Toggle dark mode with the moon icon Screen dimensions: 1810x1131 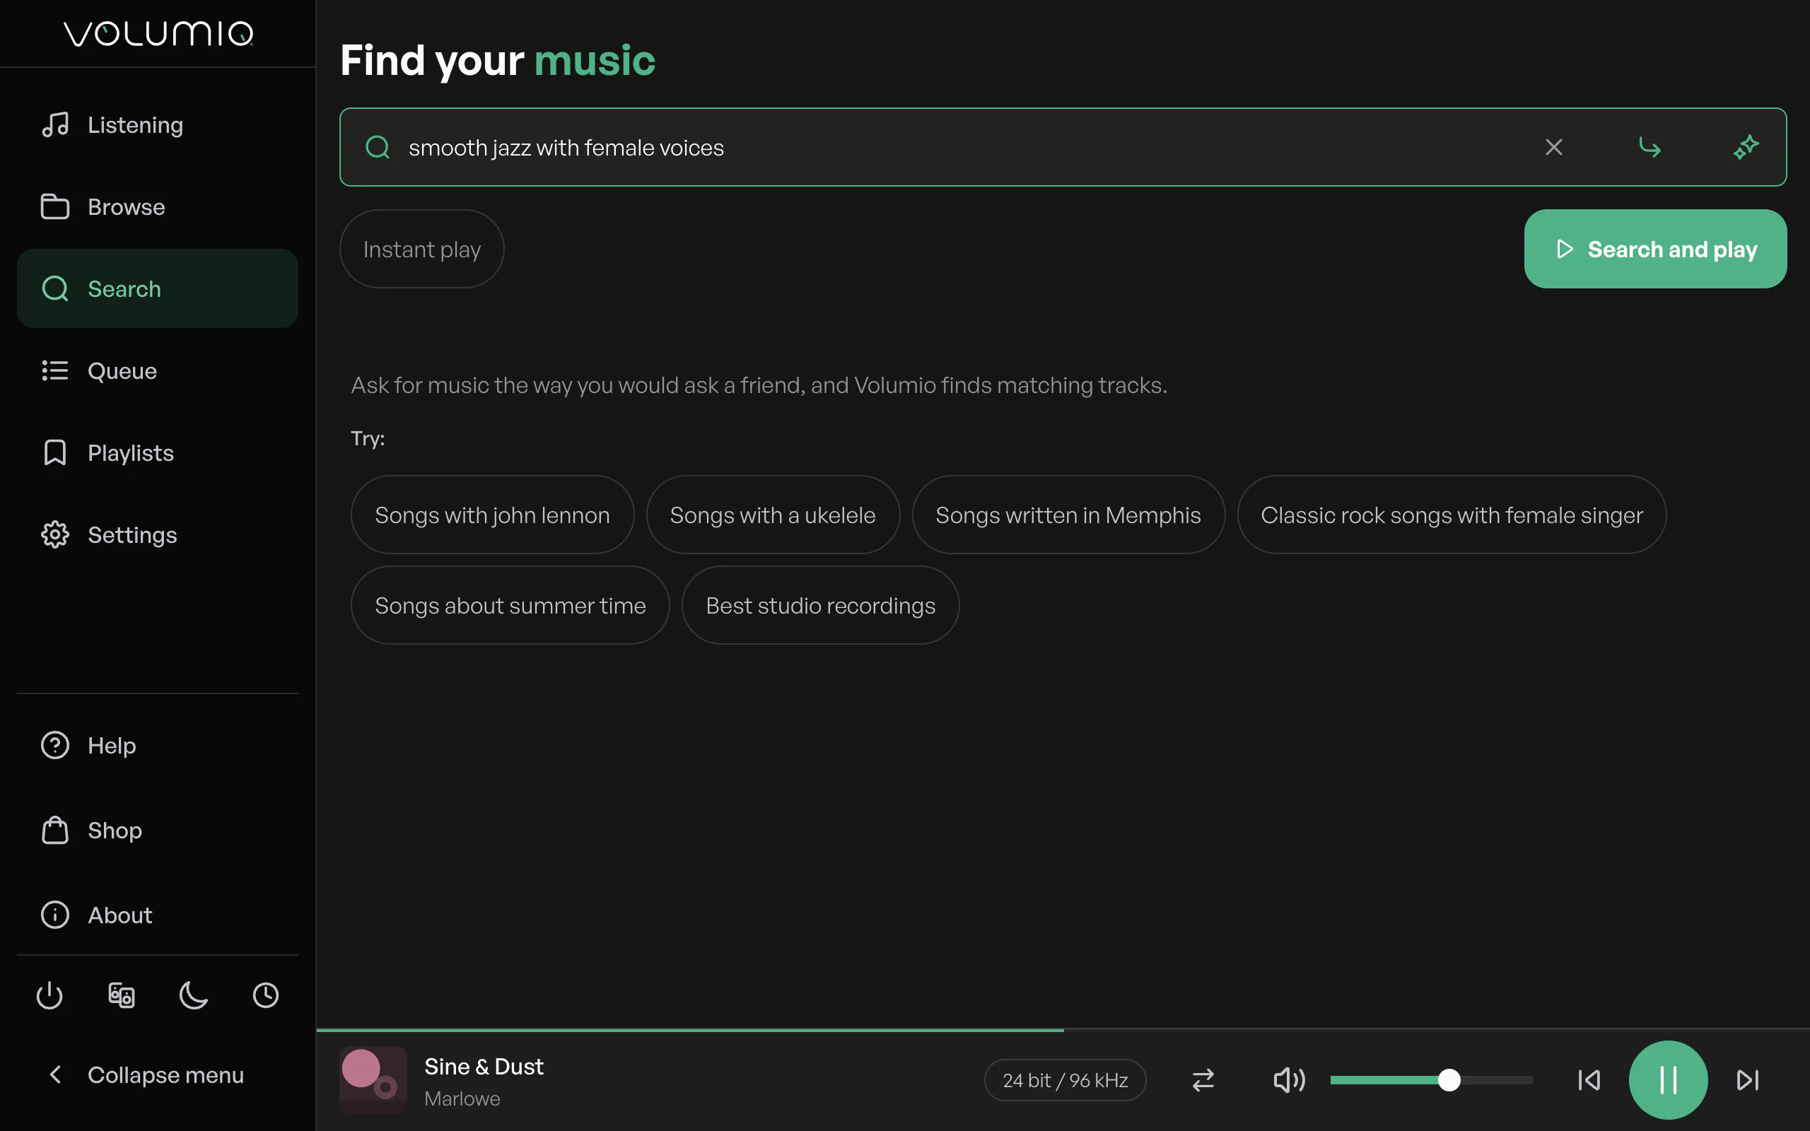click(x=194, y=995)
